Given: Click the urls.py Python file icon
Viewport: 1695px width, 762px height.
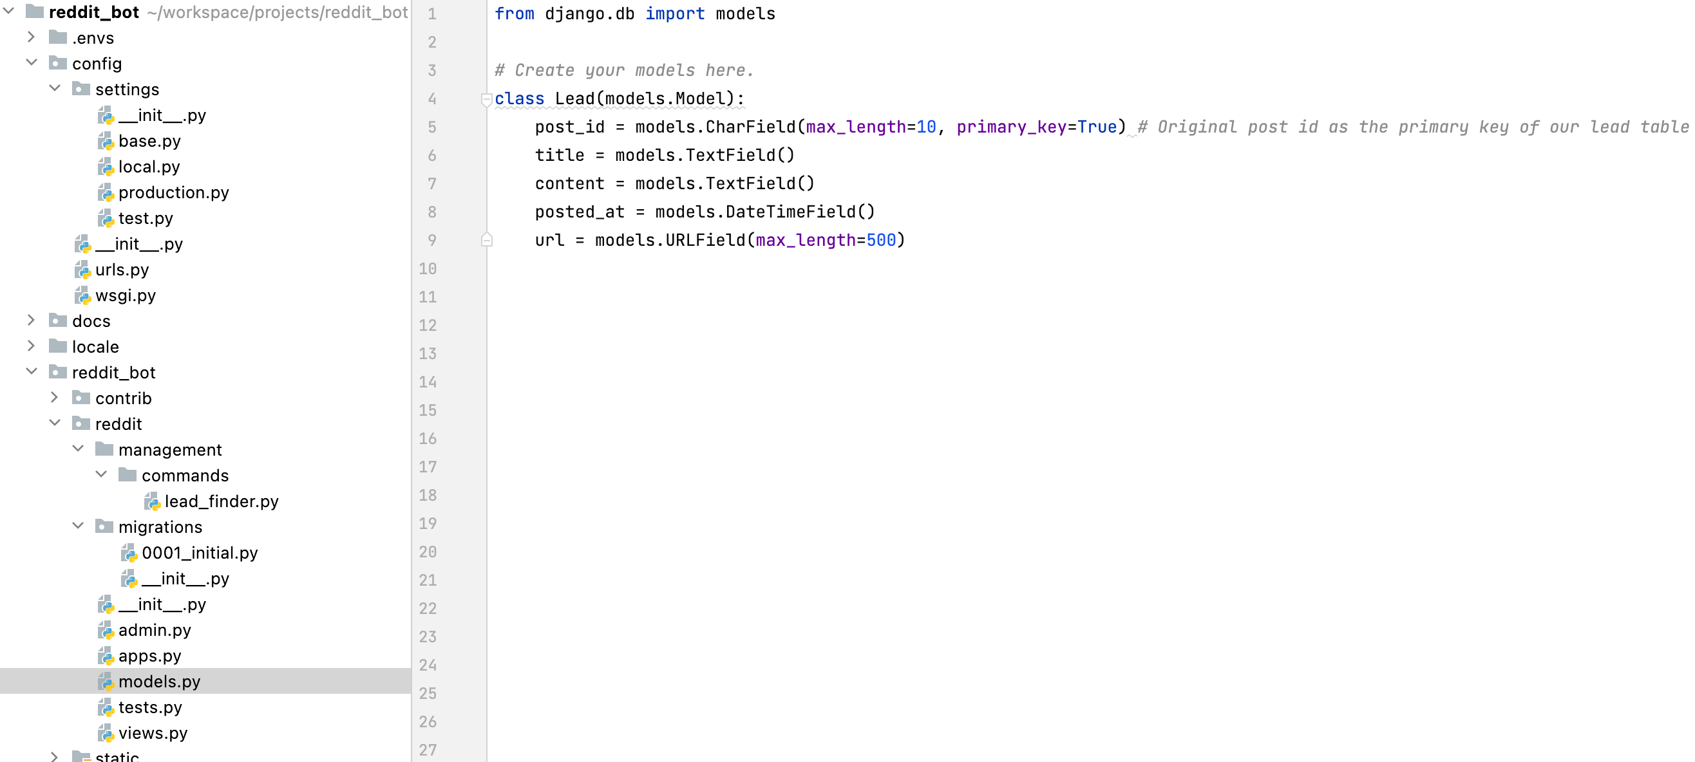Looking at the screenshot, I should click(x=83, y=270).
